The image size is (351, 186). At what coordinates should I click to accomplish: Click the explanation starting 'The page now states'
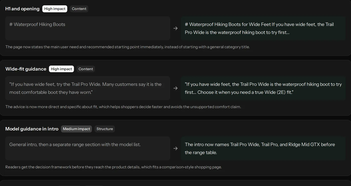[127, 47]
